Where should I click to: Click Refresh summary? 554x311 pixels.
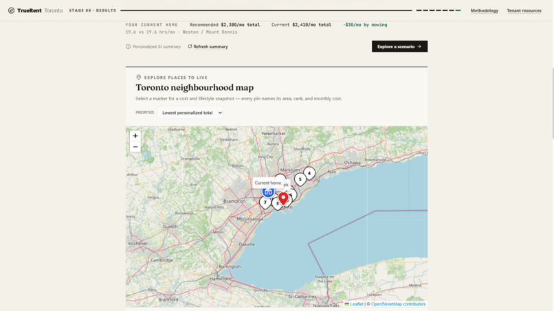(x=210, y=47)
